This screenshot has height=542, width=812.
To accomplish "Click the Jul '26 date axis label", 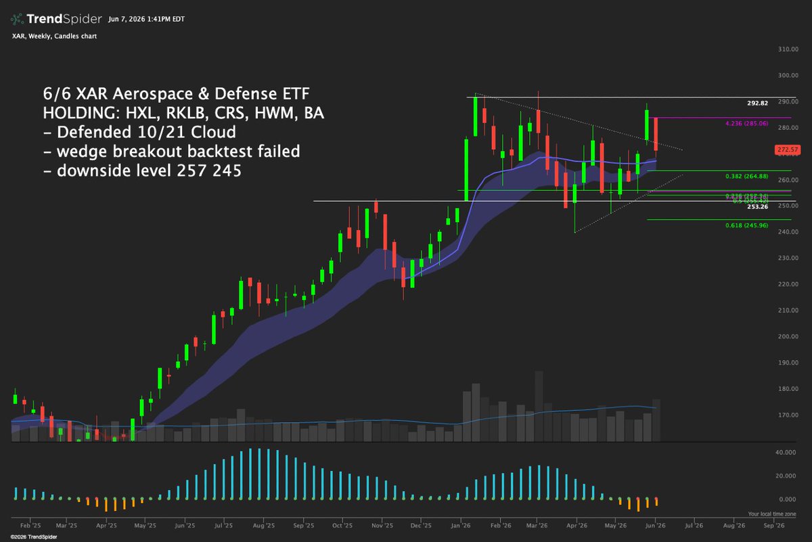I will pos(694,525).
